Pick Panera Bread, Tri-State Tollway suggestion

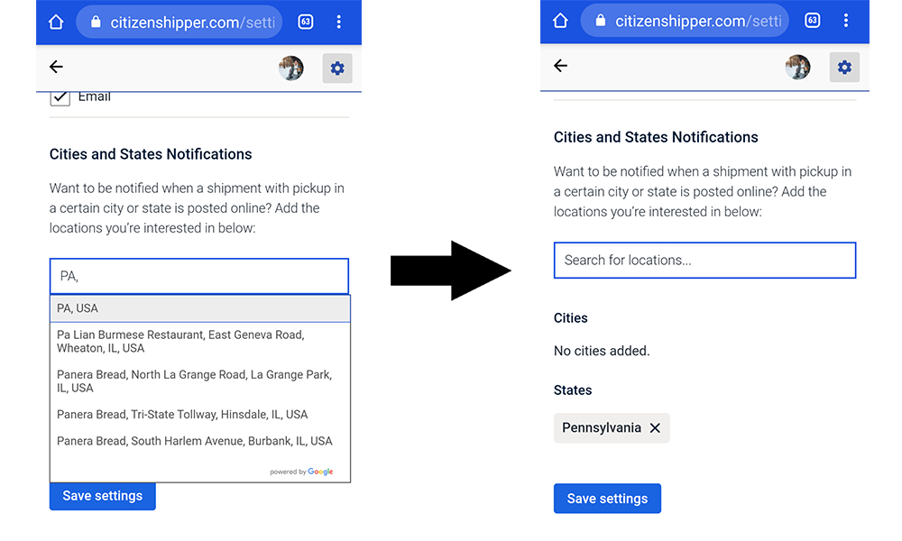tap(200, 415)
